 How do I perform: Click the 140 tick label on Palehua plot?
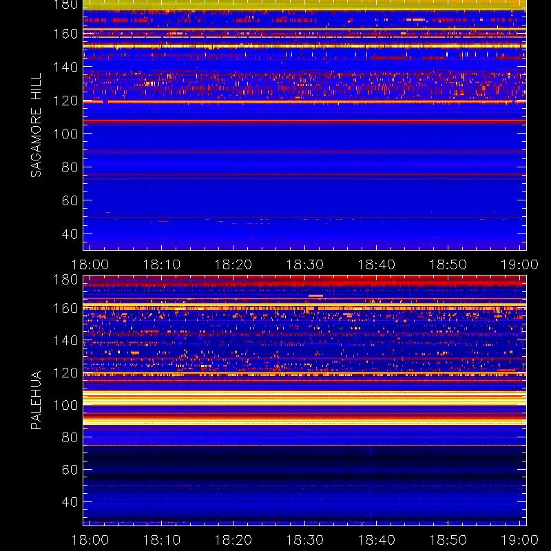(x=65, y=340)
